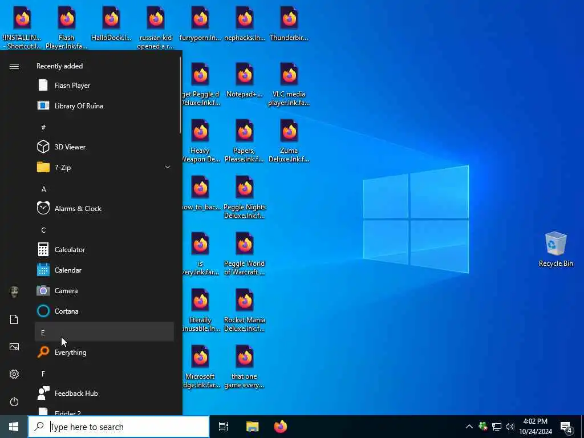Click the Recently added header text
The image size is (584, 438).
pyautogui.click(x=59, y=66)
